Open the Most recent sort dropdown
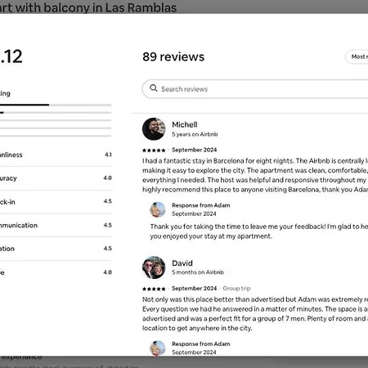Viewport: 368px width, 368px height. (x=357, y=56)
